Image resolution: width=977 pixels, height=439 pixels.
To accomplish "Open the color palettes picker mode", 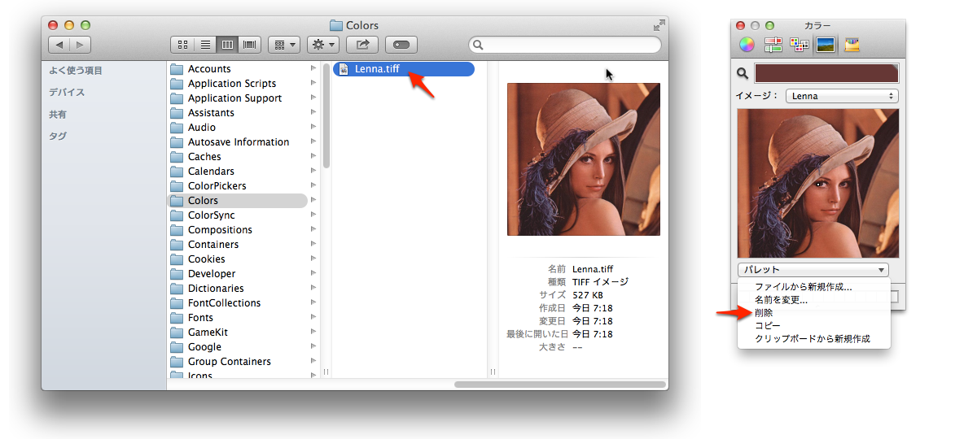I will (x=799, y=45).
